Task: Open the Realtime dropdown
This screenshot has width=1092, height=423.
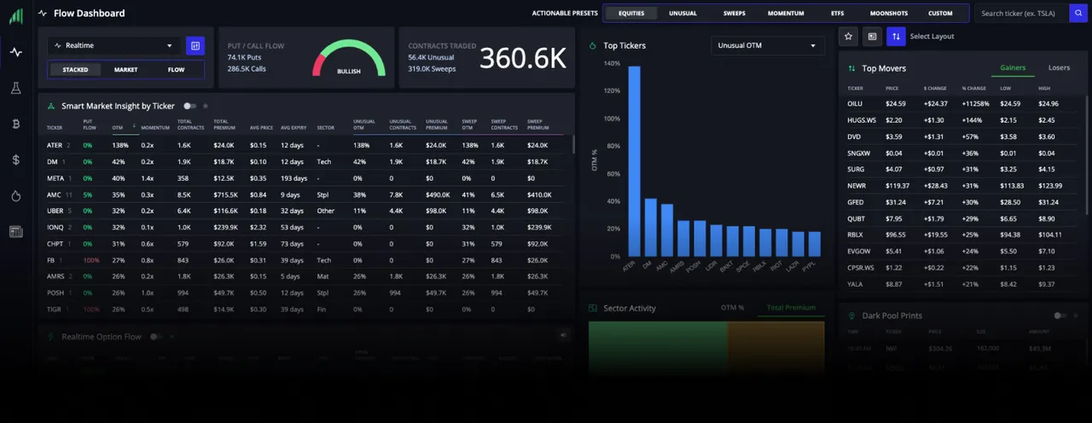Action: tap(114, 45)
